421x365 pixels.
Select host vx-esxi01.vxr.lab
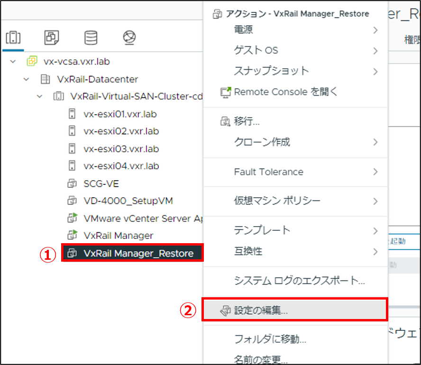(120, 114)
